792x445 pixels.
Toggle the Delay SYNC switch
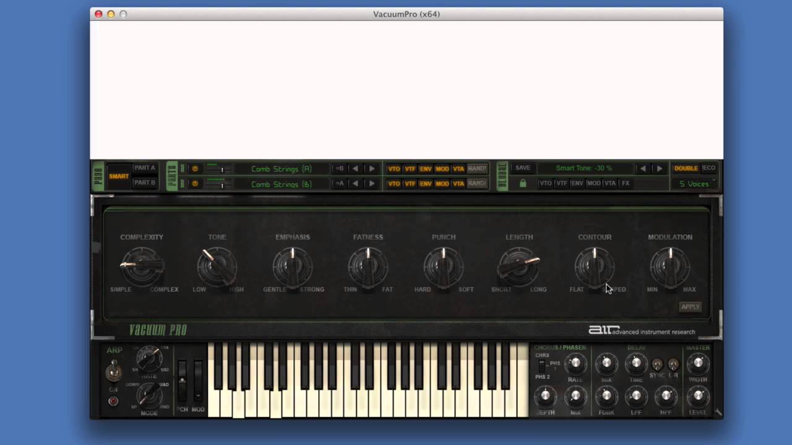tap(657, 365)
